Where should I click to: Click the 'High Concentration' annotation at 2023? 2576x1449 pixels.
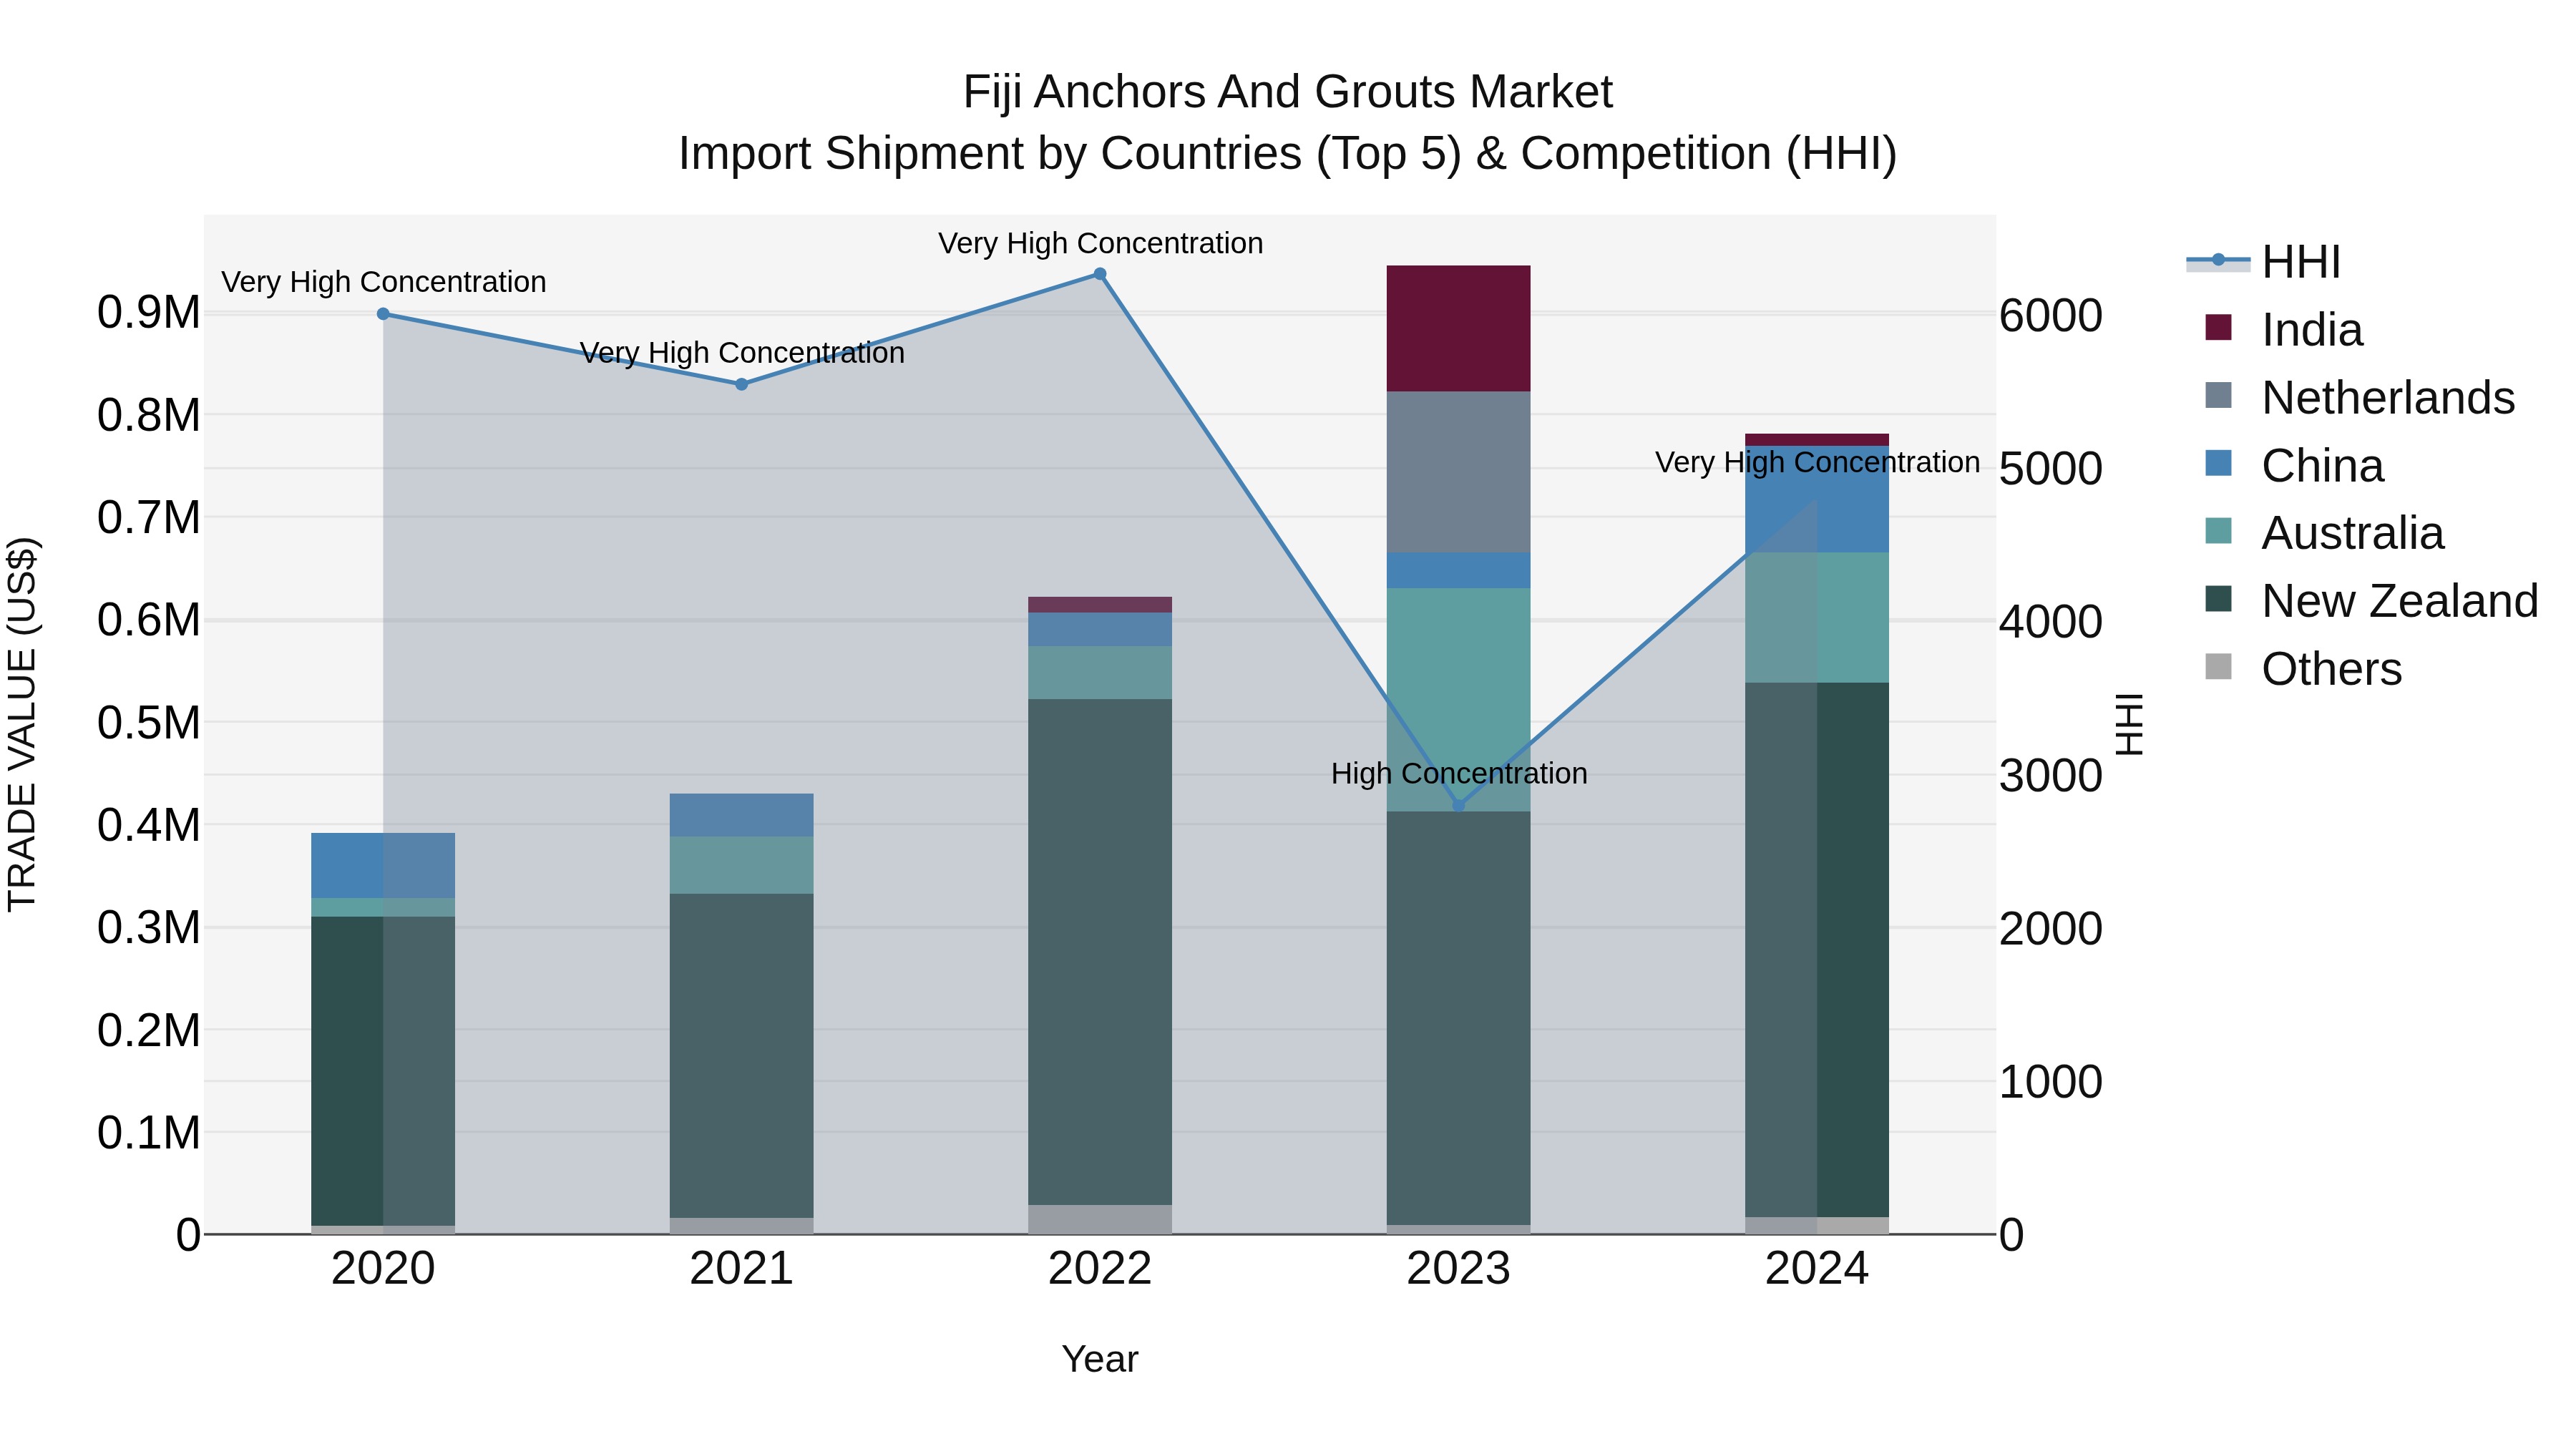pos(1459,774)
